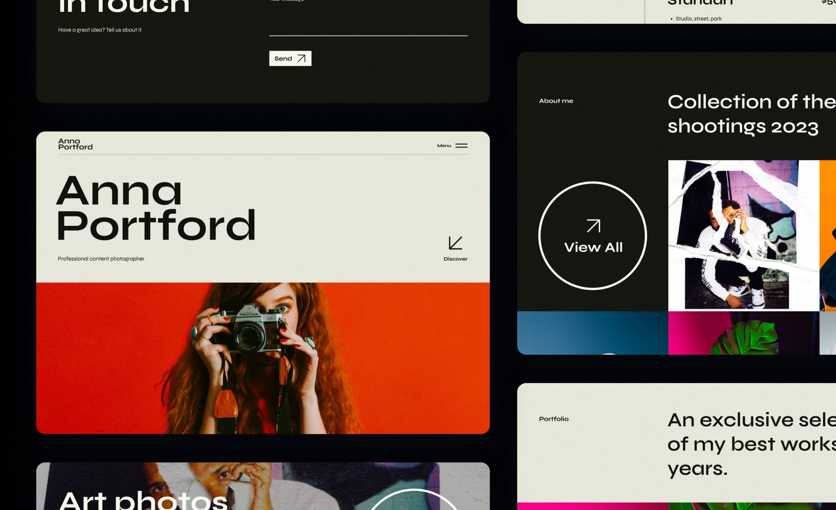Click the Art photos heading

143,500
